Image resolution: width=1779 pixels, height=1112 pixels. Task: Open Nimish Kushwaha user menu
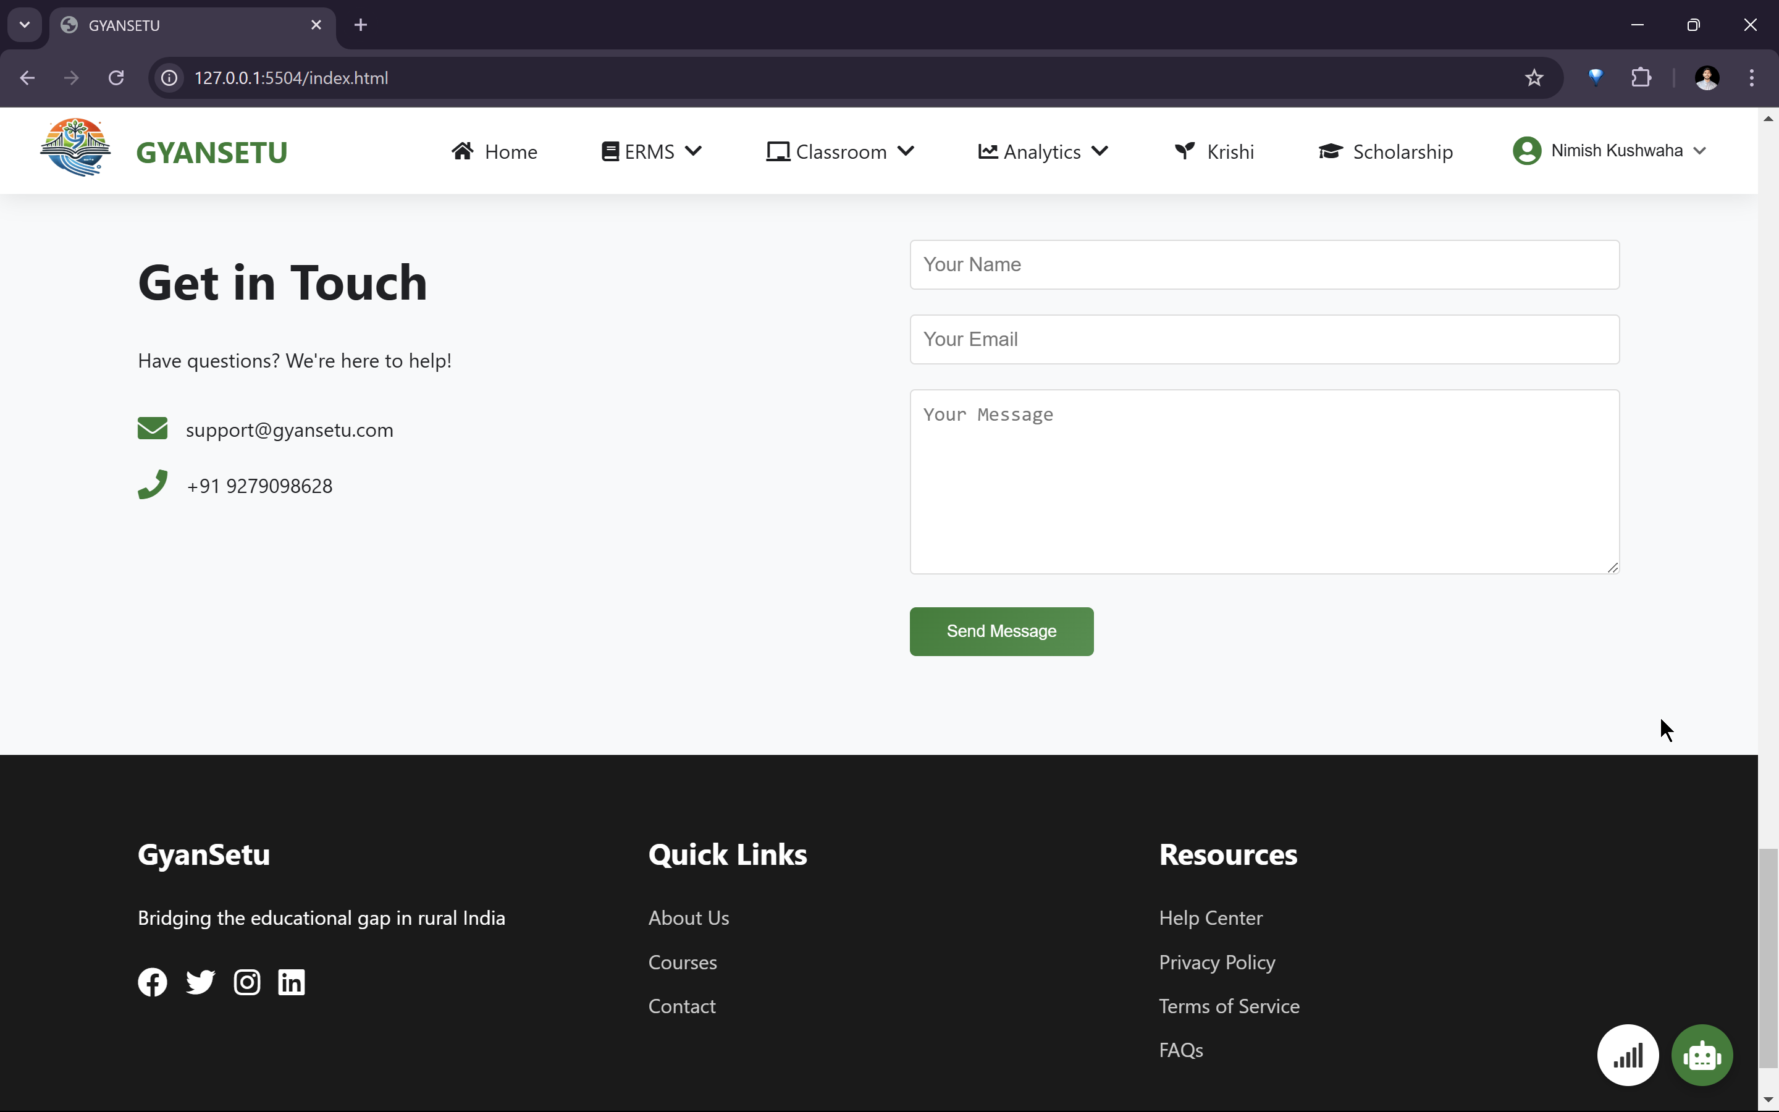click(x=1609, y=151)
